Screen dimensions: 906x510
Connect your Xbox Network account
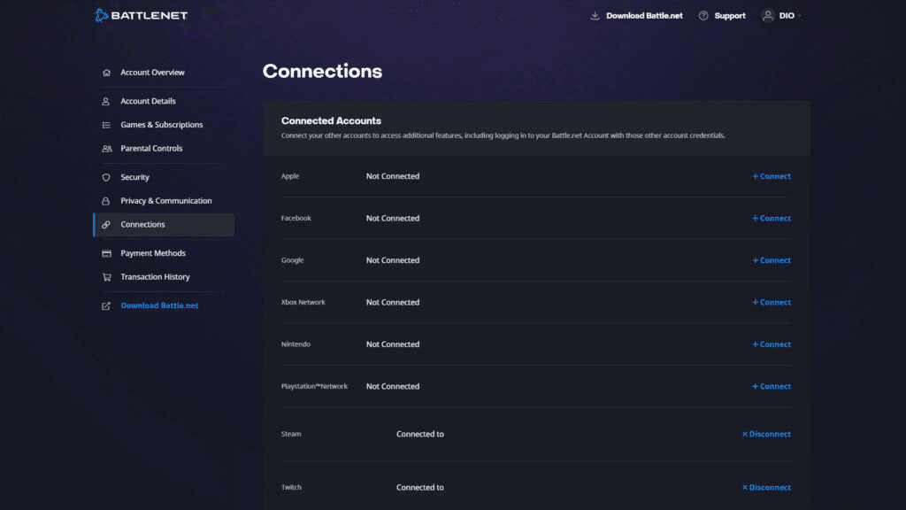pos(771,302)
